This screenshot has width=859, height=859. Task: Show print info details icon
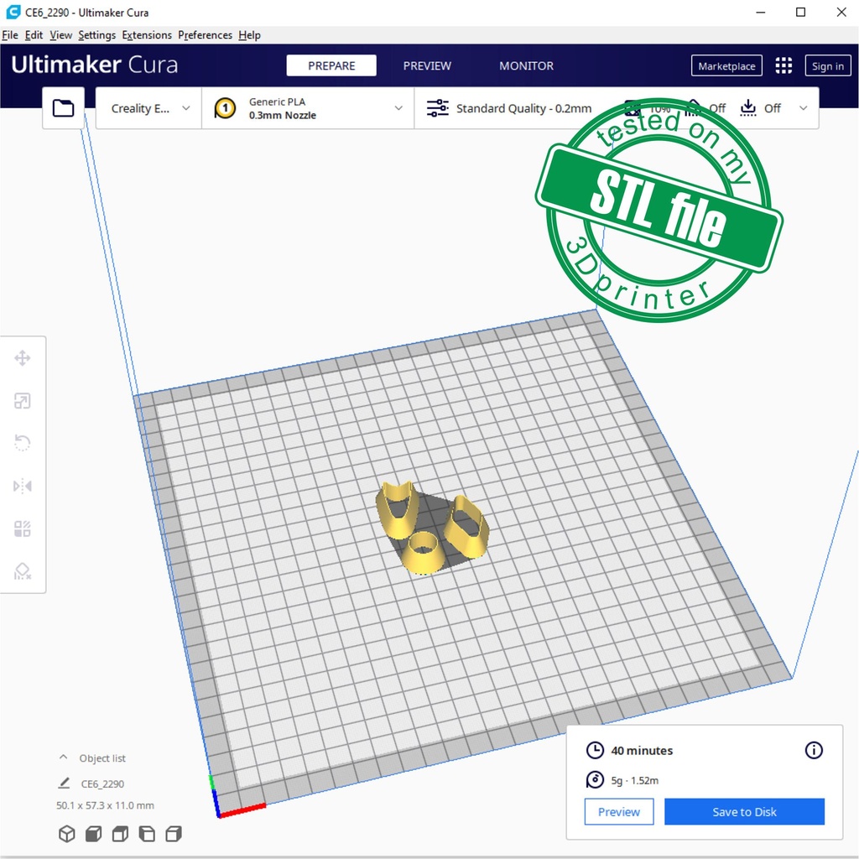[x=814, y=750]
